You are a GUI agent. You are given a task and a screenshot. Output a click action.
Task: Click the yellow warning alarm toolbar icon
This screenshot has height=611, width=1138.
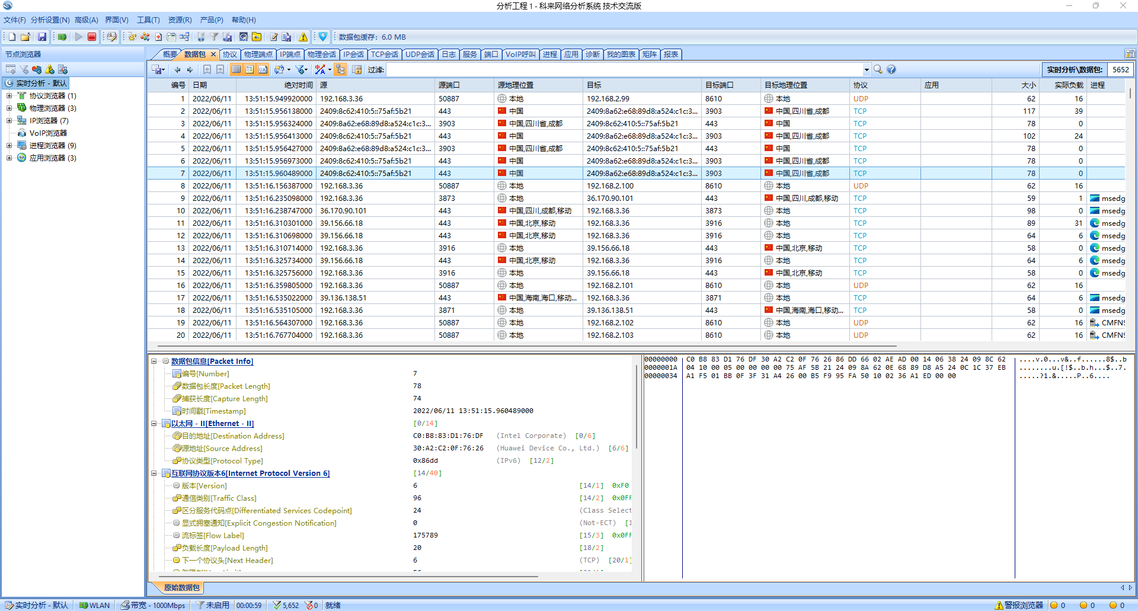[x=303, y=37]
